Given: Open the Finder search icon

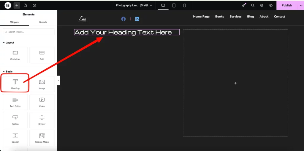Looking at the screenshot, I should point(253,5).
